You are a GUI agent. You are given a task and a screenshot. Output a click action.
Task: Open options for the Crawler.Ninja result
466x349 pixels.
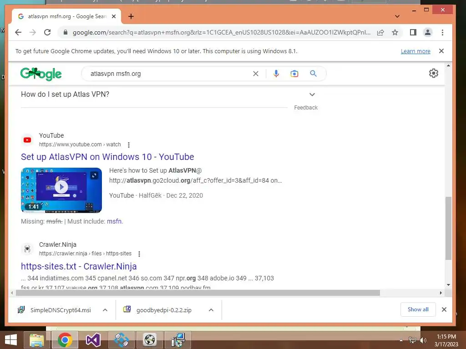139,254
